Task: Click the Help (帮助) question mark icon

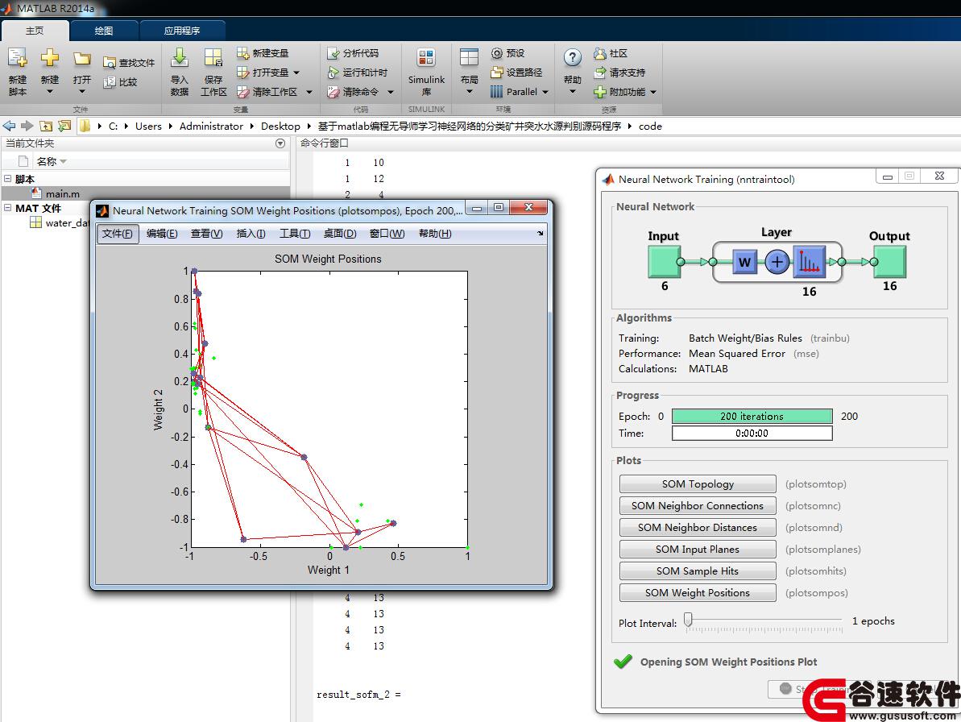Action: (573, 58)
